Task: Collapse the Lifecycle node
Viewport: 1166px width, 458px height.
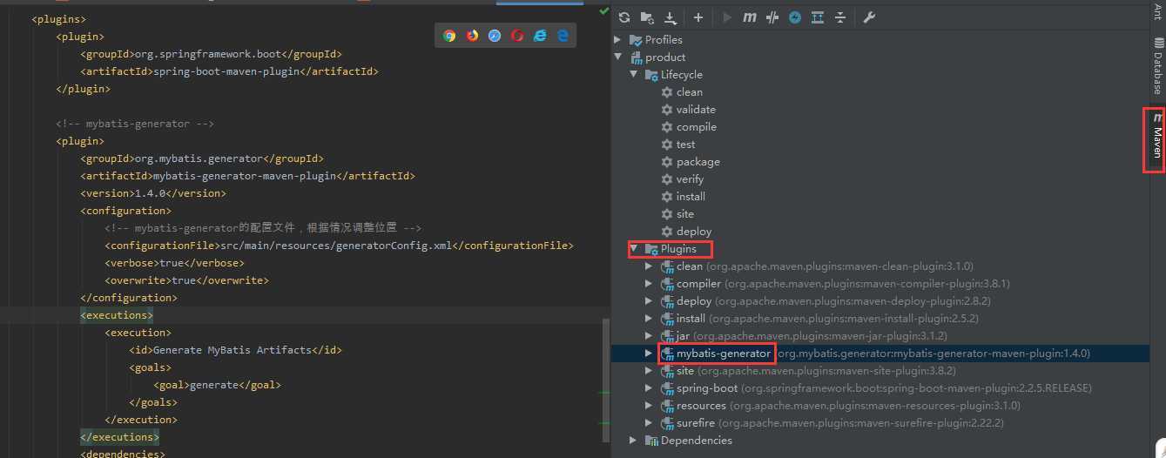Action: (633, 75)
